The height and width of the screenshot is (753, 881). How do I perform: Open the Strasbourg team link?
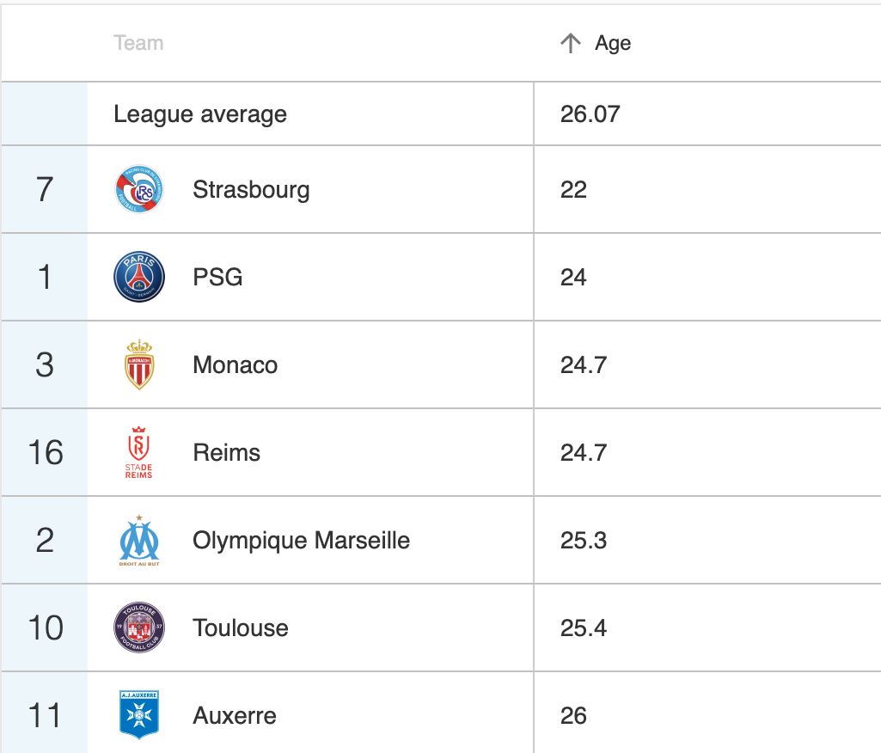(251, 189)
